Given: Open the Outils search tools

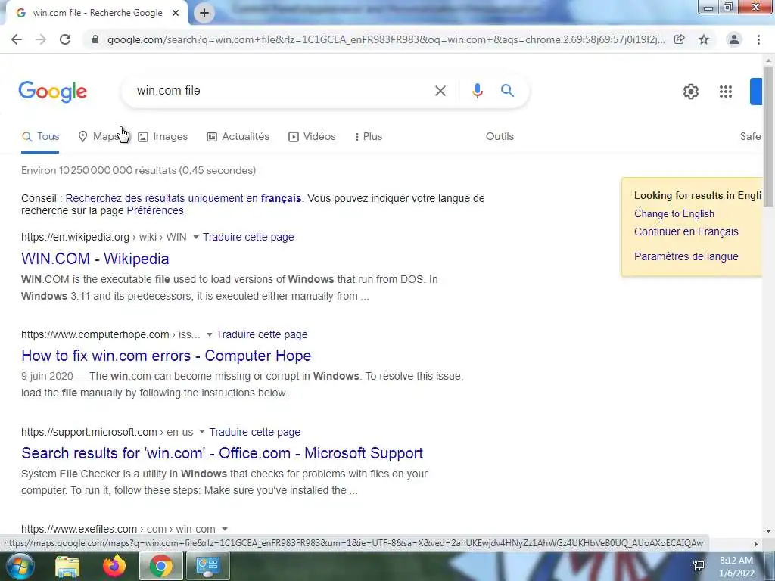Looking at the screenshot, I should (x=500, y=136).
